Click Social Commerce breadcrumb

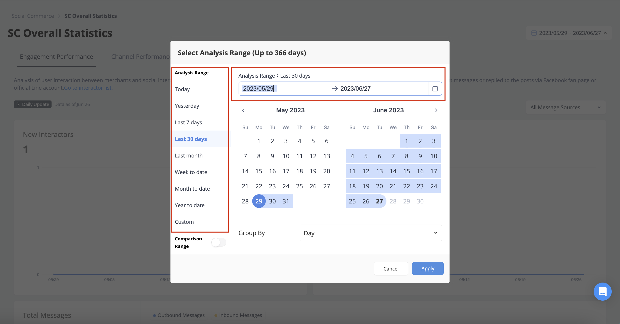(33, 16)
